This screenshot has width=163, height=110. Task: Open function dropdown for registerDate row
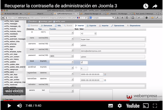[x=62, y=74]
